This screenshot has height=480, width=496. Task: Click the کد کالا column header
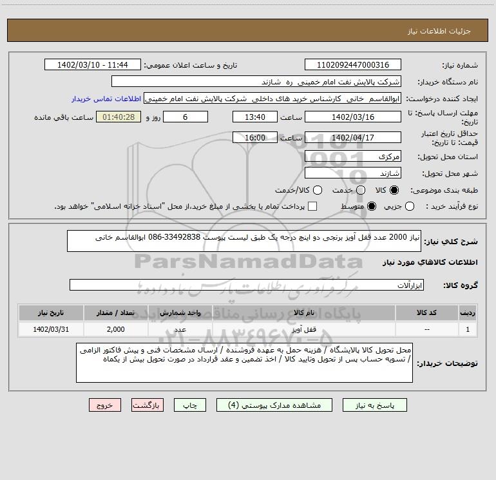click(426, 313)
